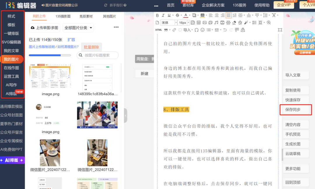Open 模板 in the left sidebar

point(11,25)
